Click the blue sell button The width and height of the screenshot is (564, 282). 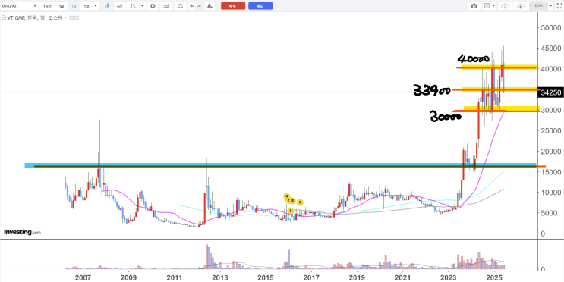coord(260,6)
